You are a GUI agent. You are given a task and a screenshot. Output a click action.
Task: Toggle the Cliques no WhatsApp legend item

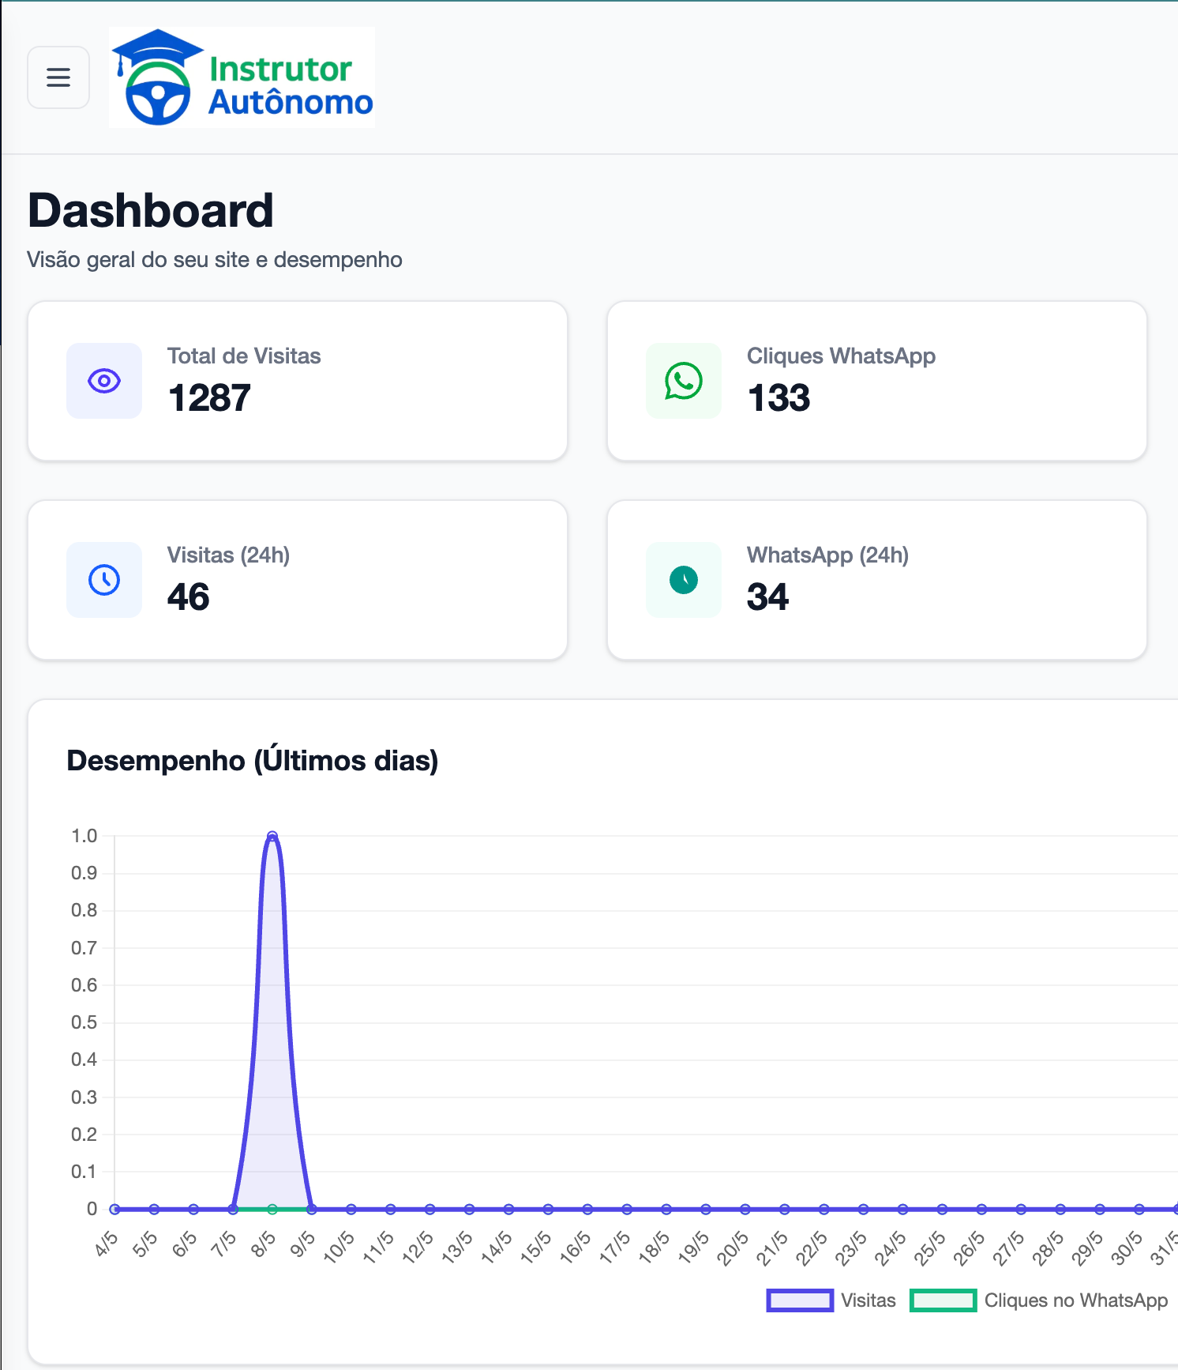[x=1039, y=1300]
